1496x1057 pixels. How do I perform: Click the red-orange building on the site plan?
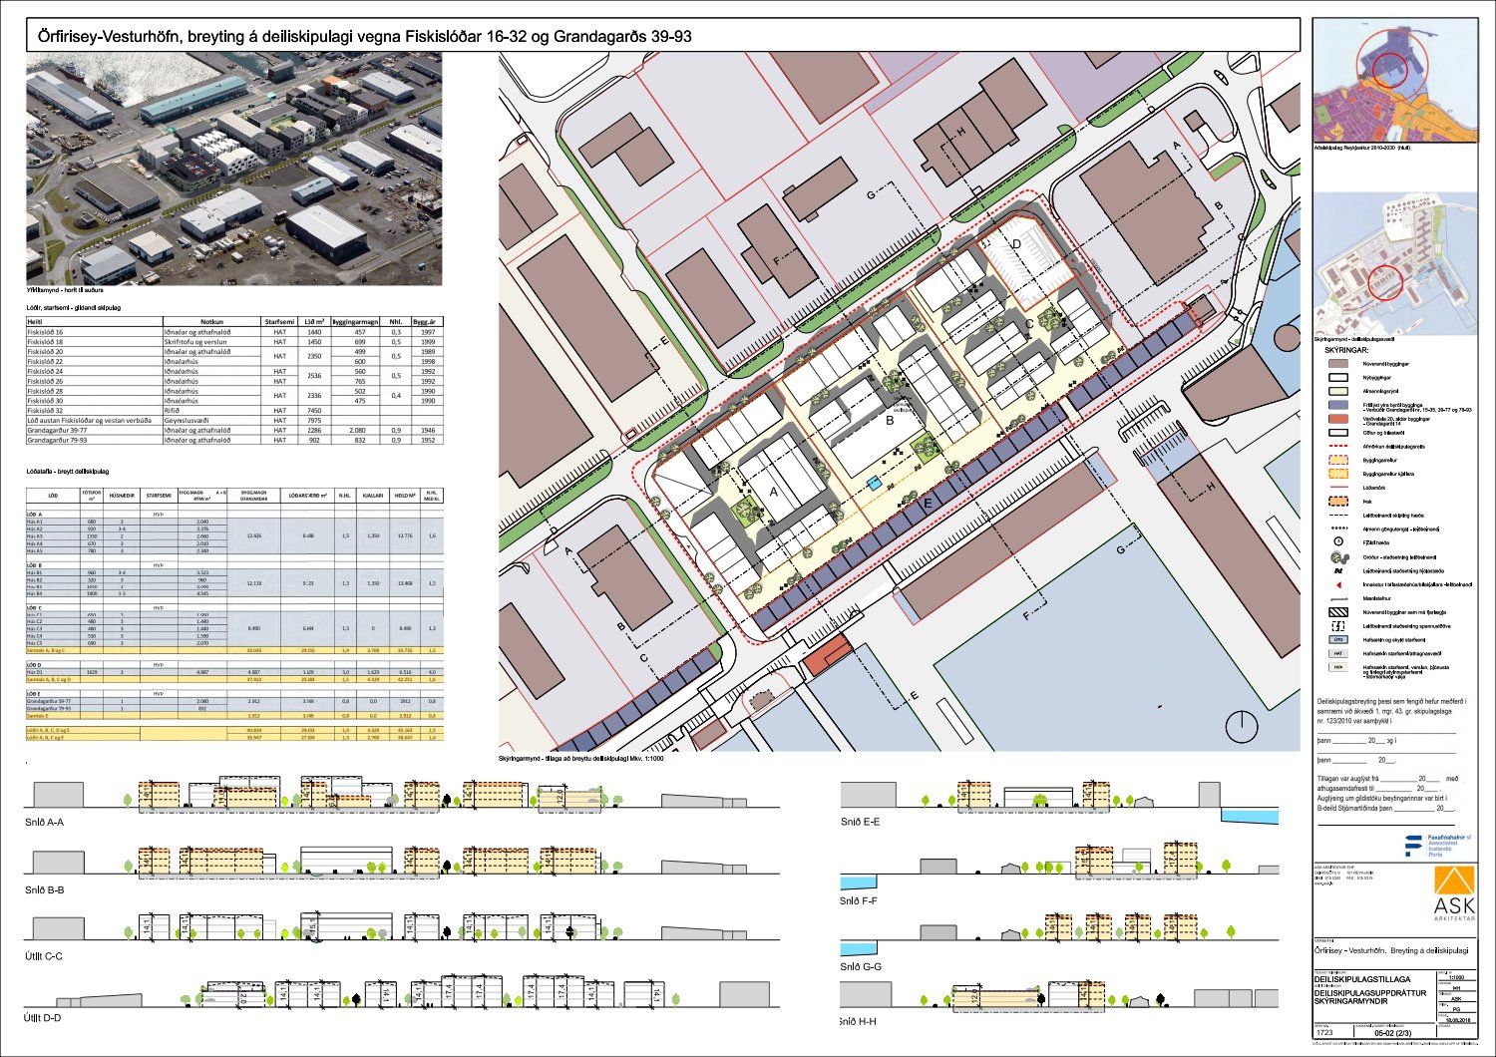828,656
